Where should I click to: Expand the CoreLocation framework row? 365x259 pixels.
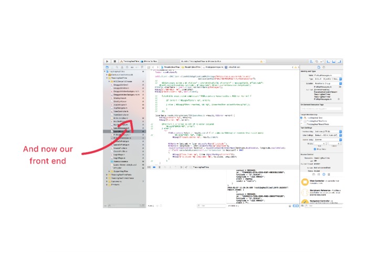coord(107,75)
